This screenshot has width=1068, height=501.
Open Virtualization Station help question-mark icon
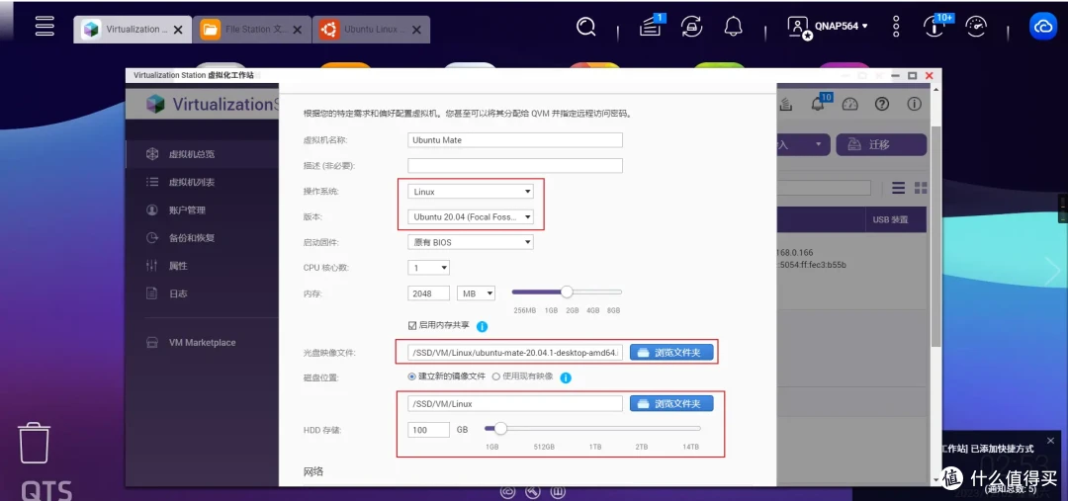(x=882, y=104)
